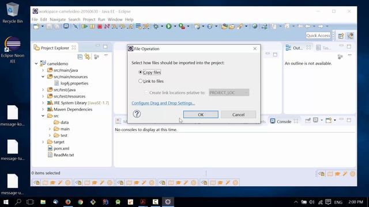The height and width of the screenshot is (207, 369).
Task: Click the Open Type toolbar icon
Action: click(224, 26)
